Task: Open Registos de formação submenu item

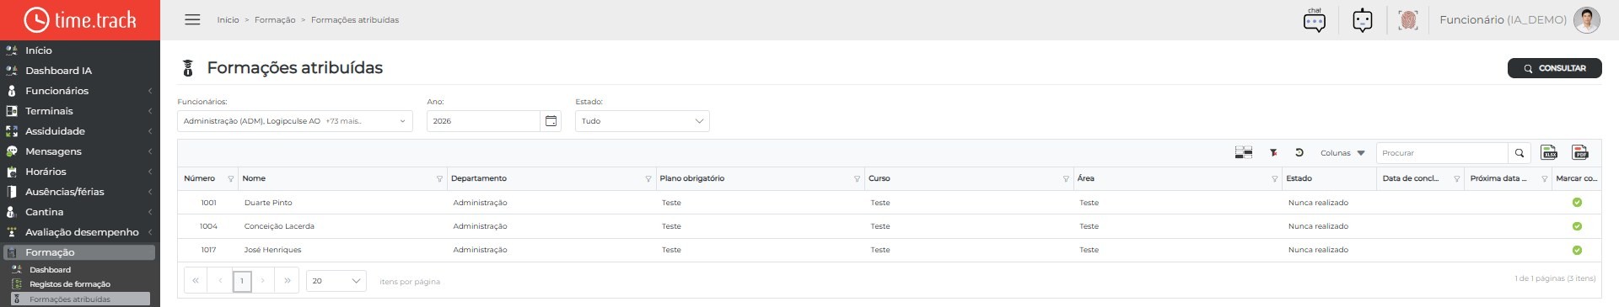Action: click(x=70, y=284)
